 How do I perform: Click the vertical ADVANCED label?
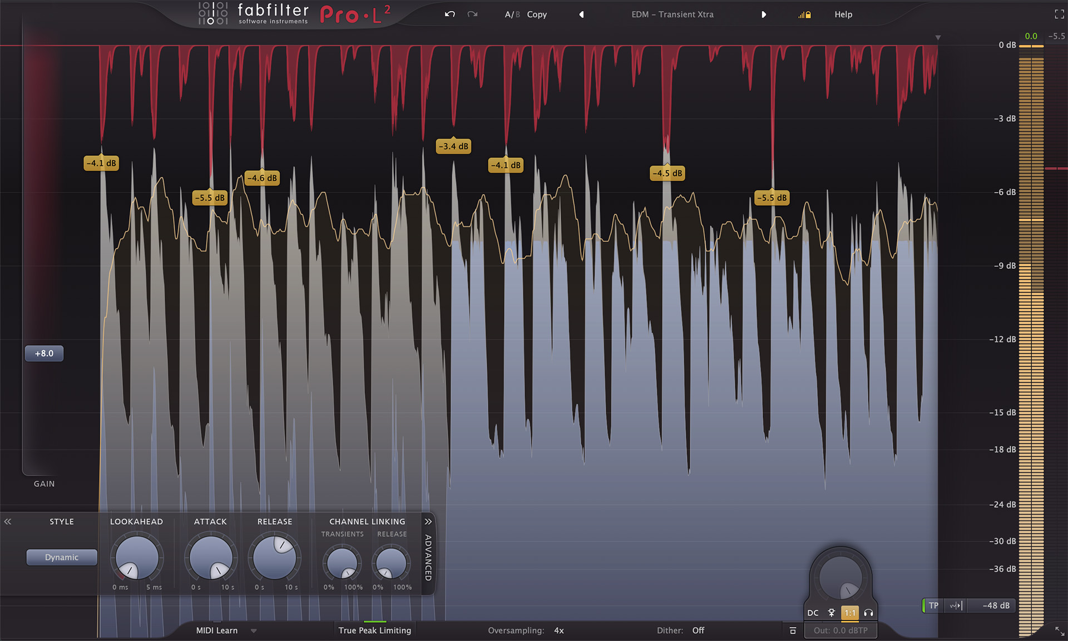[428, 558]
